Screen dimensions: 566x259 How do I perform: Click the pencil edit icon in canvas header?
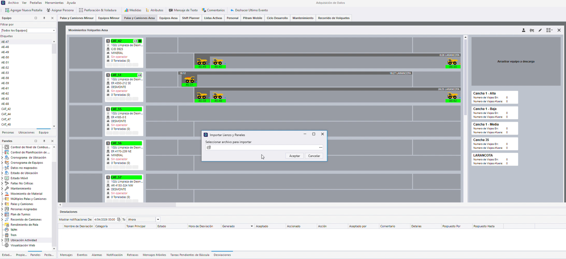coord(540,30)
